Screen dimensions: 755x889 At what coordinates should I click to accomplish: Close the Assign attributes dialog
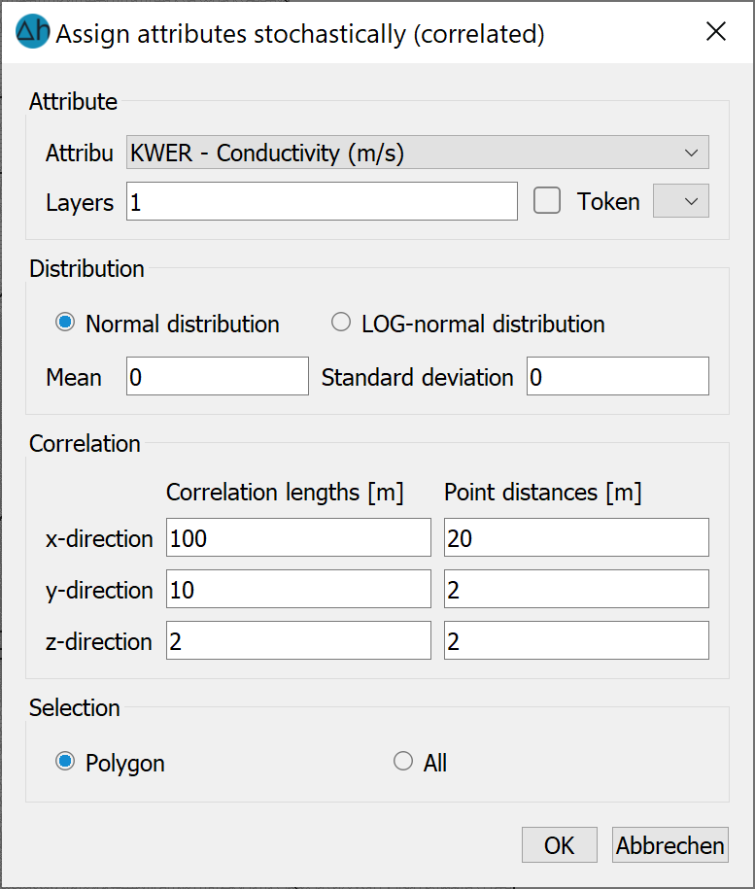716,32
